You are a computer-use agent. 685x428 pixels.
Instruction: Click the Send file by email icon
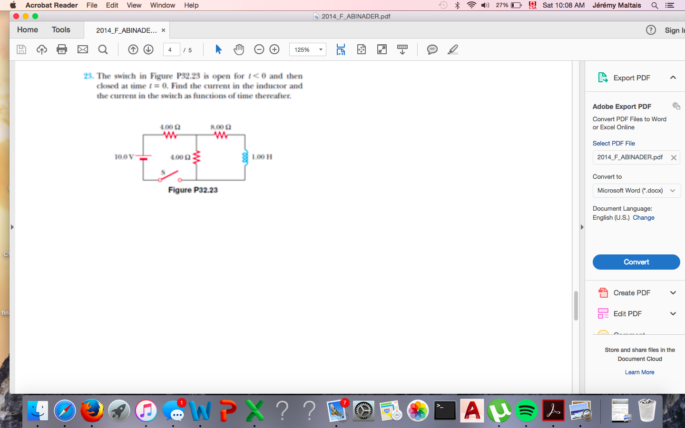tap(83, 49)
